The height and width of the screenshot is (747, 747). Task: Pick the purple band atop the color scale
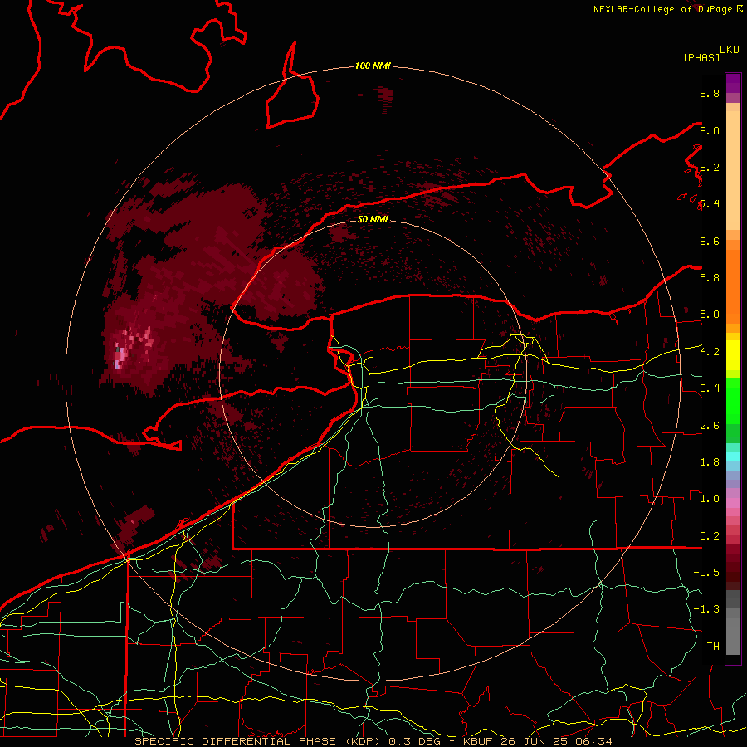click(733, 83)
